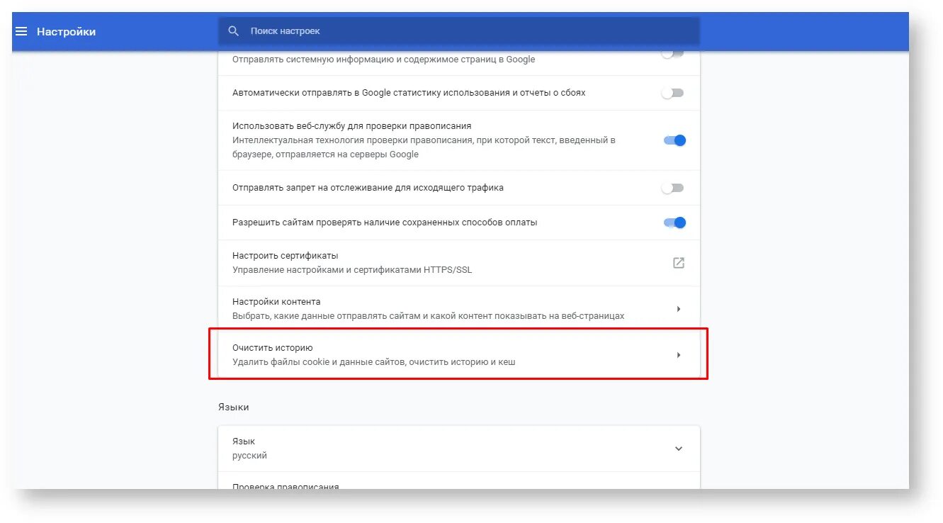943x523 pixels.
Task: Click 'Автоматически отправлять в Google статистику' label
Action: 409,93
